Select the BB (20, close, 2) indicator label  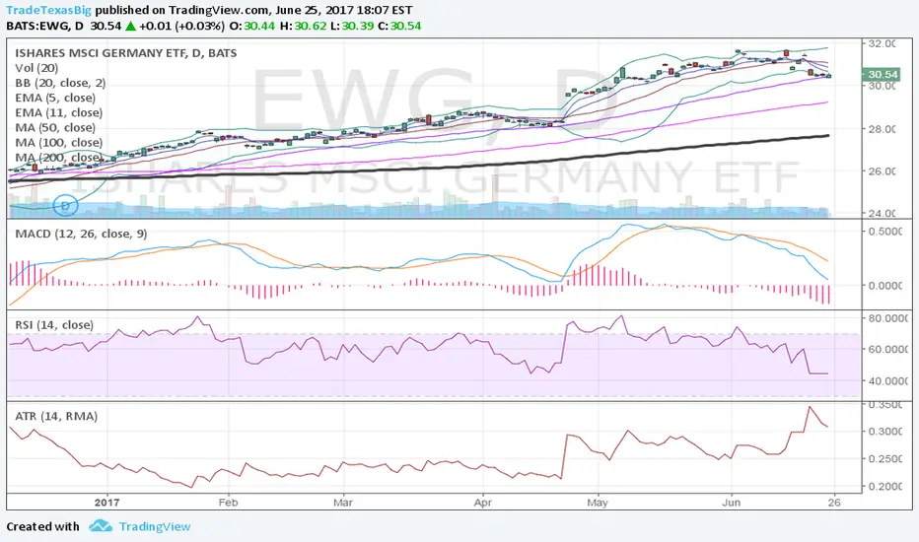coord(60,83)
